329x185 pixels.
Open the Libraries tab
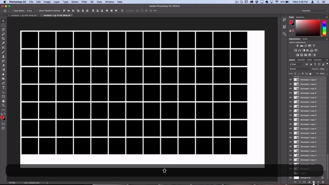[318, 60]
